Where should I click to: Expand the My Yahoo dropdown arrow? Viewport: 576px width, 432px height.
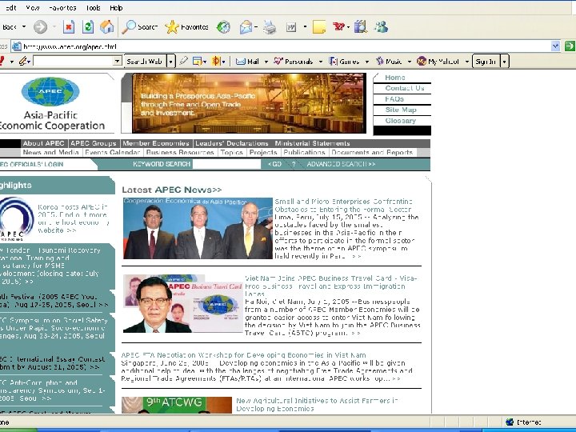(x=467, y=62)
